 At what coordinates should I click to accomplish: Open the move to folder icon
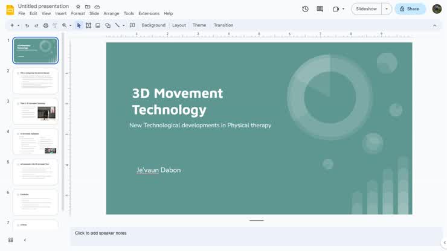[88, 7]
